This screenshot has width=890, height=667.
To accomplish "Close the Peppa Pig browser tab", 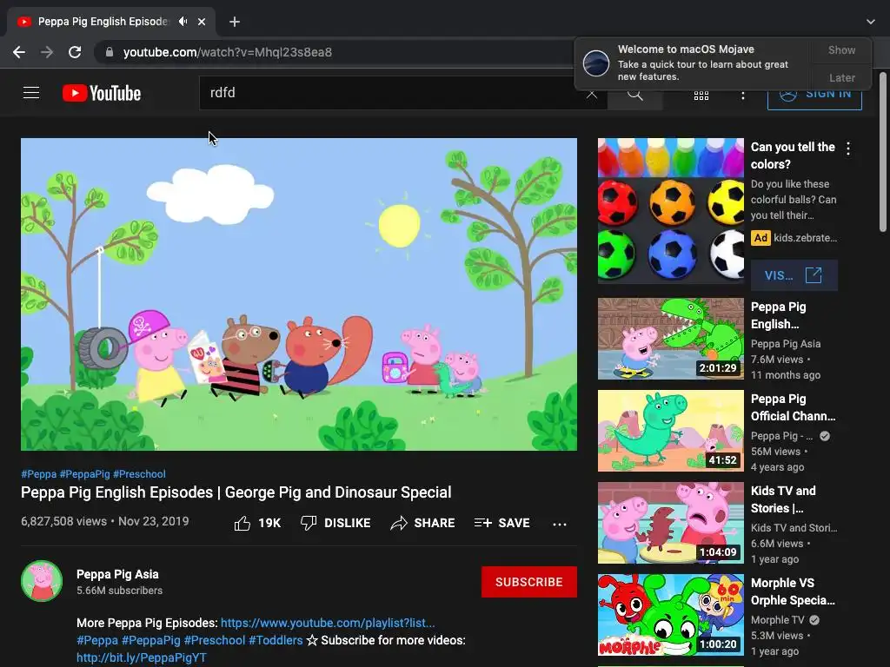I will pos(202,22).
